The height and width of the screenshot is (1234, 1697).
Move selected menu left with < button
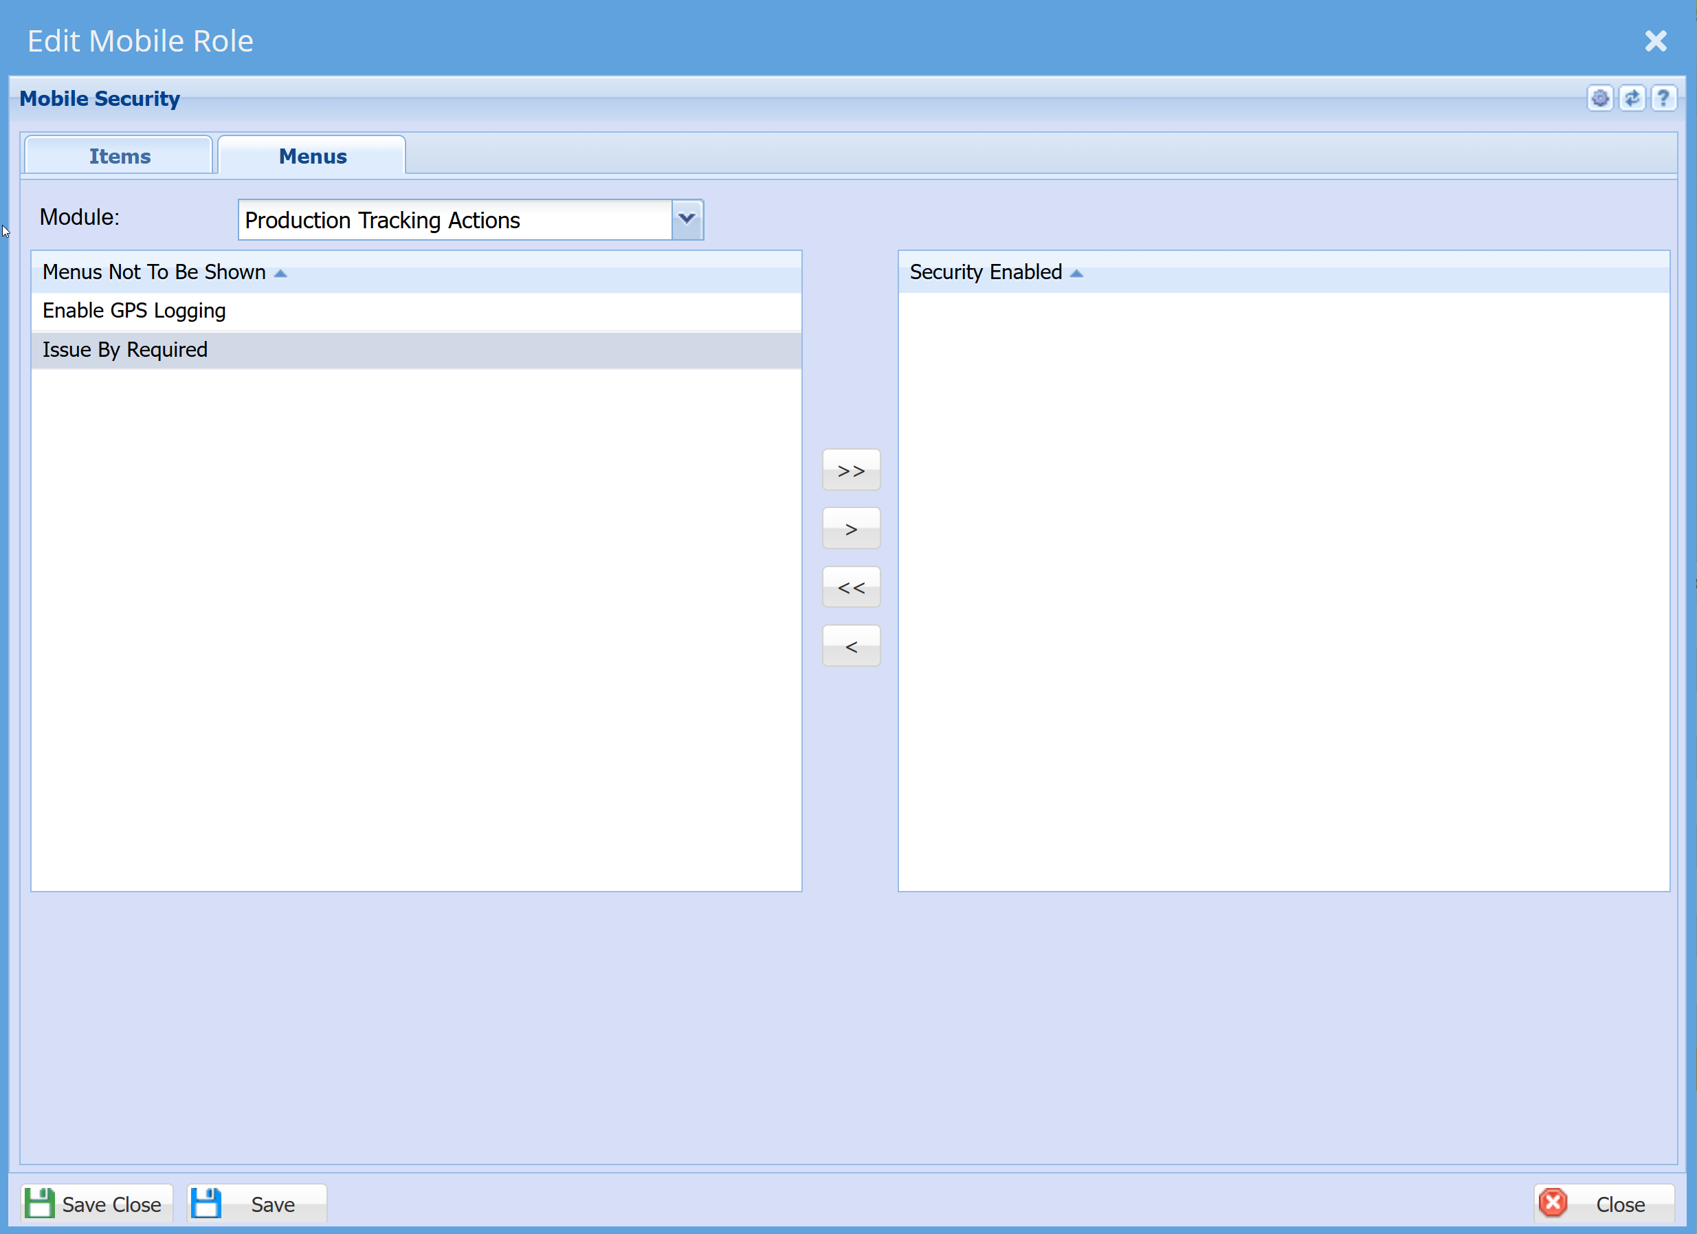851,646
